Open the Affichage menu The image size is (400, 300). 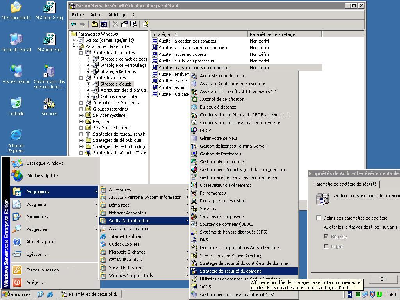click(x=117, y=15)
